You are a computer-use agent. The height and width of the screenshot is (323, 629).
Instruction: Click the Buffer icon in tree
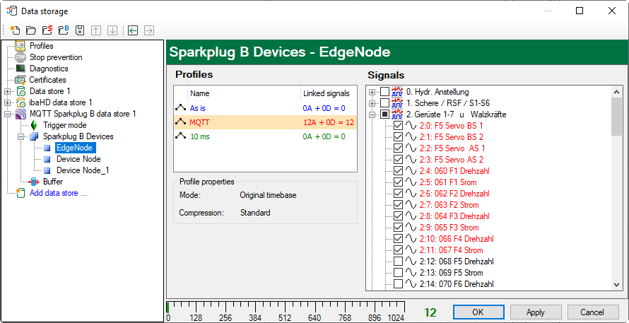click(x=34, y=182)
